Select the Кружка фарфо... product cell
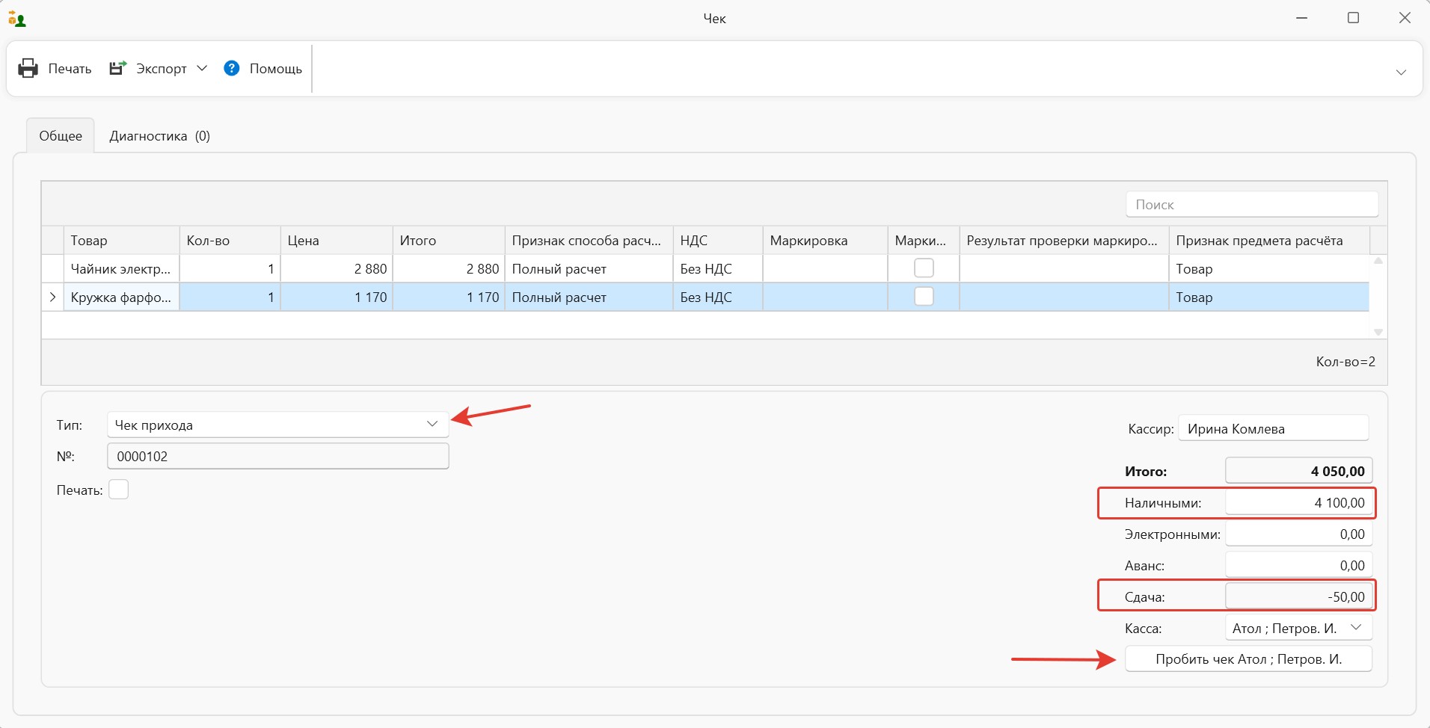Screen dimensions: 1430x728 coord(121,297)
